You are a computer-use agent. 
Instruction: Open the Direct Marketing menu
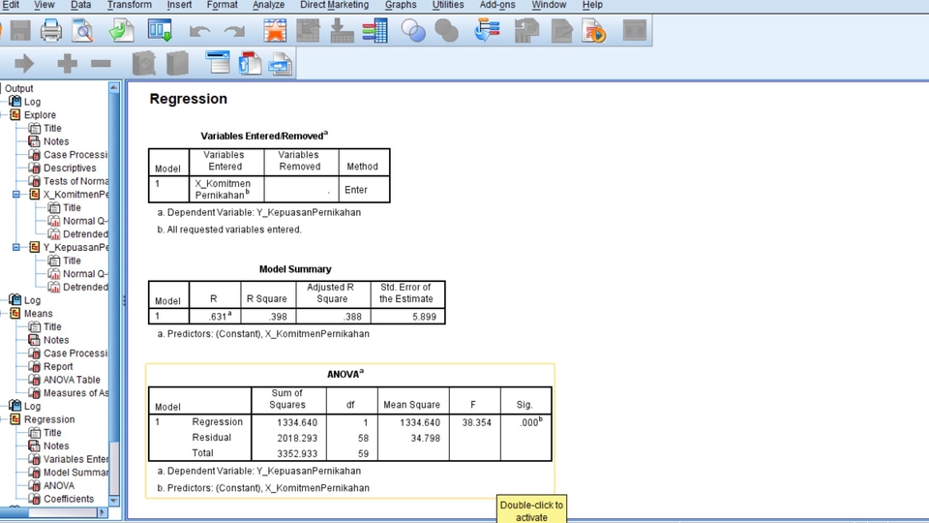[334, 5]
